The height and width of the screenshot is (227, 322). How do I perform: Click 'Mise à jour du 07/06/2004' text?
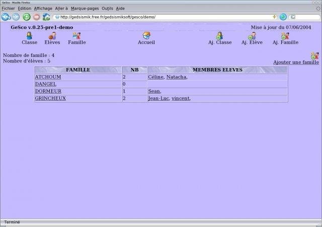pos(281,27)
